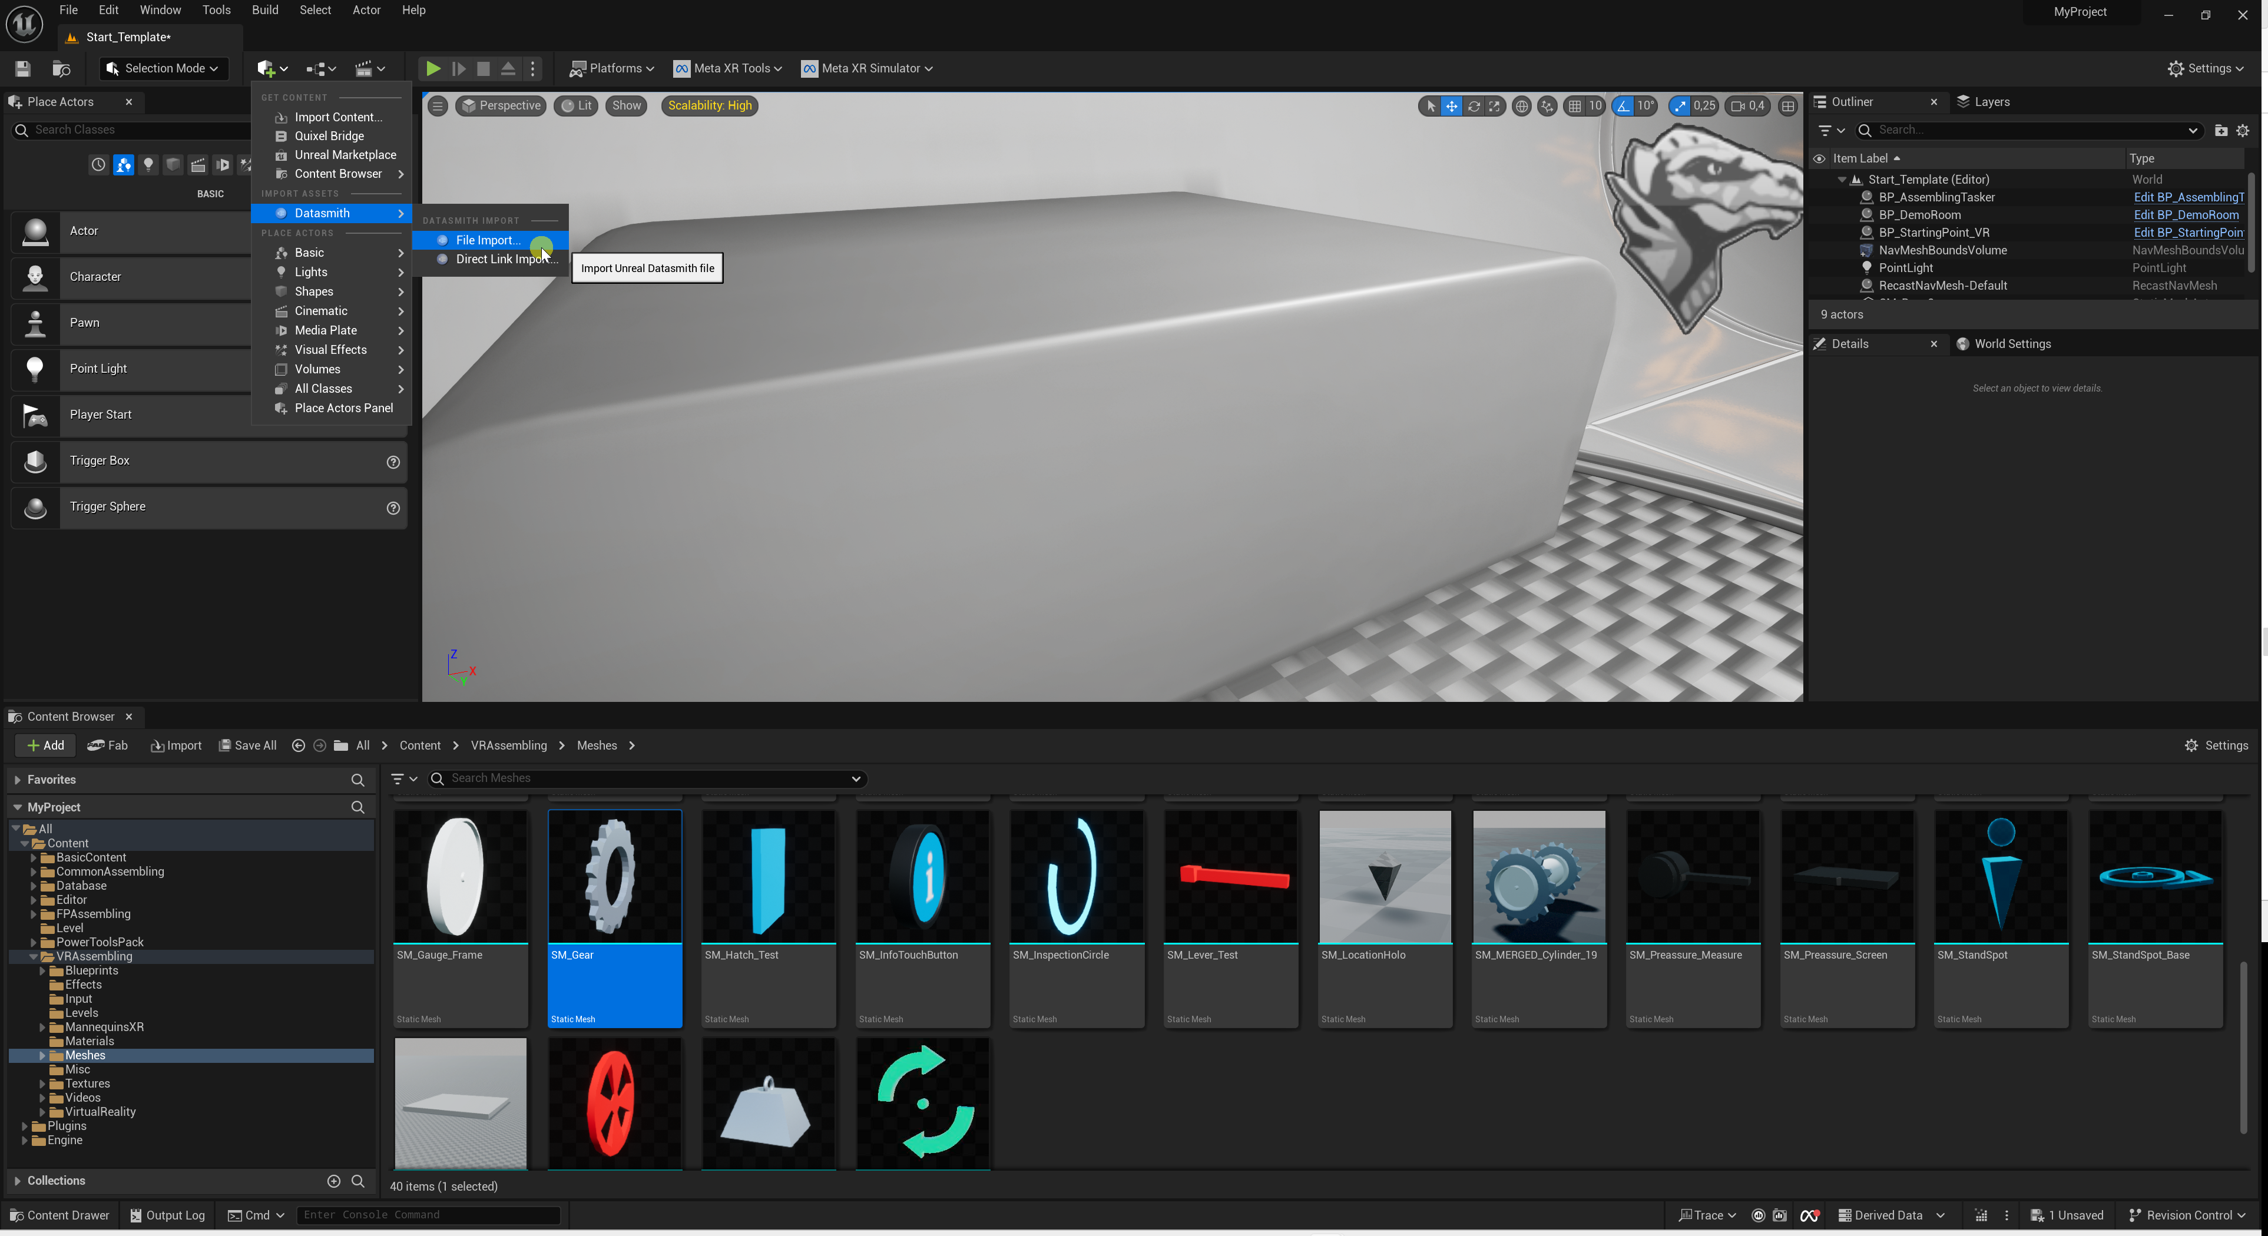
Task: Click the Meta icon in the status bar
Action: 1809,1215
